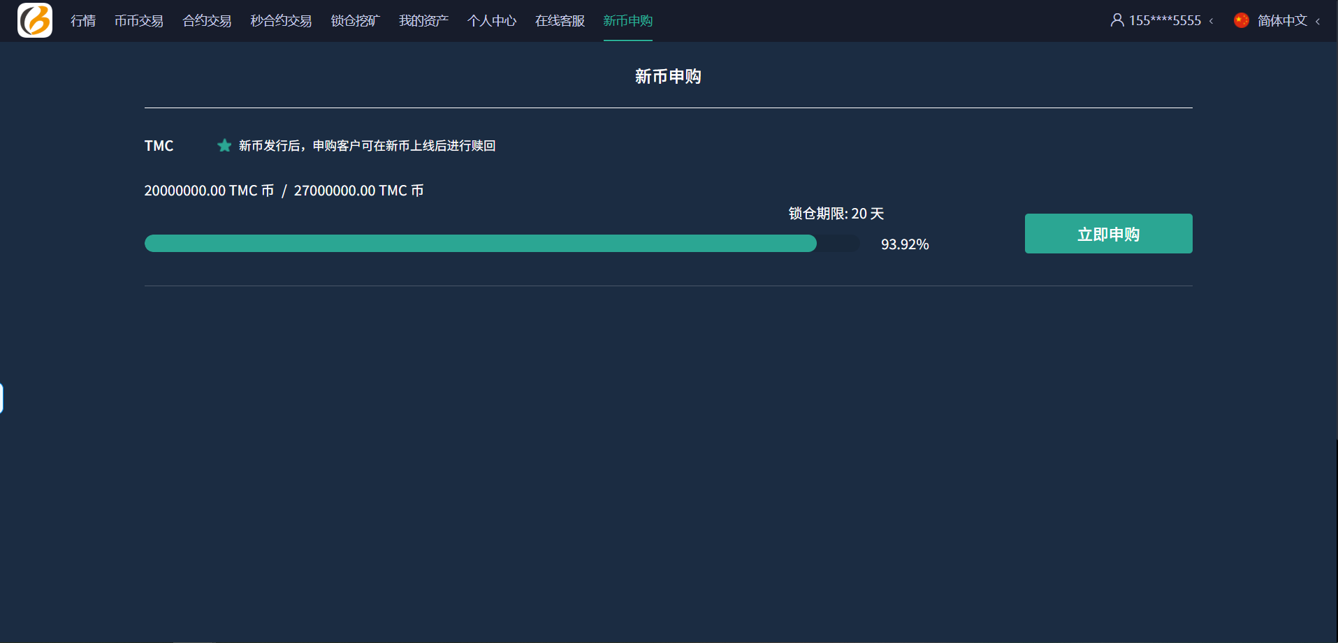Screen dimensions: 1338x643
Task: Open the 行情 menu item
Action: point(83,21)
